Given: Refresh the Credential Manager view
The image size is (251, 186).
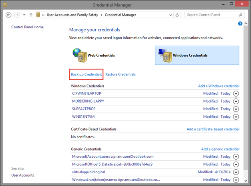Looking at the screenshot, I should coord(177,15).
